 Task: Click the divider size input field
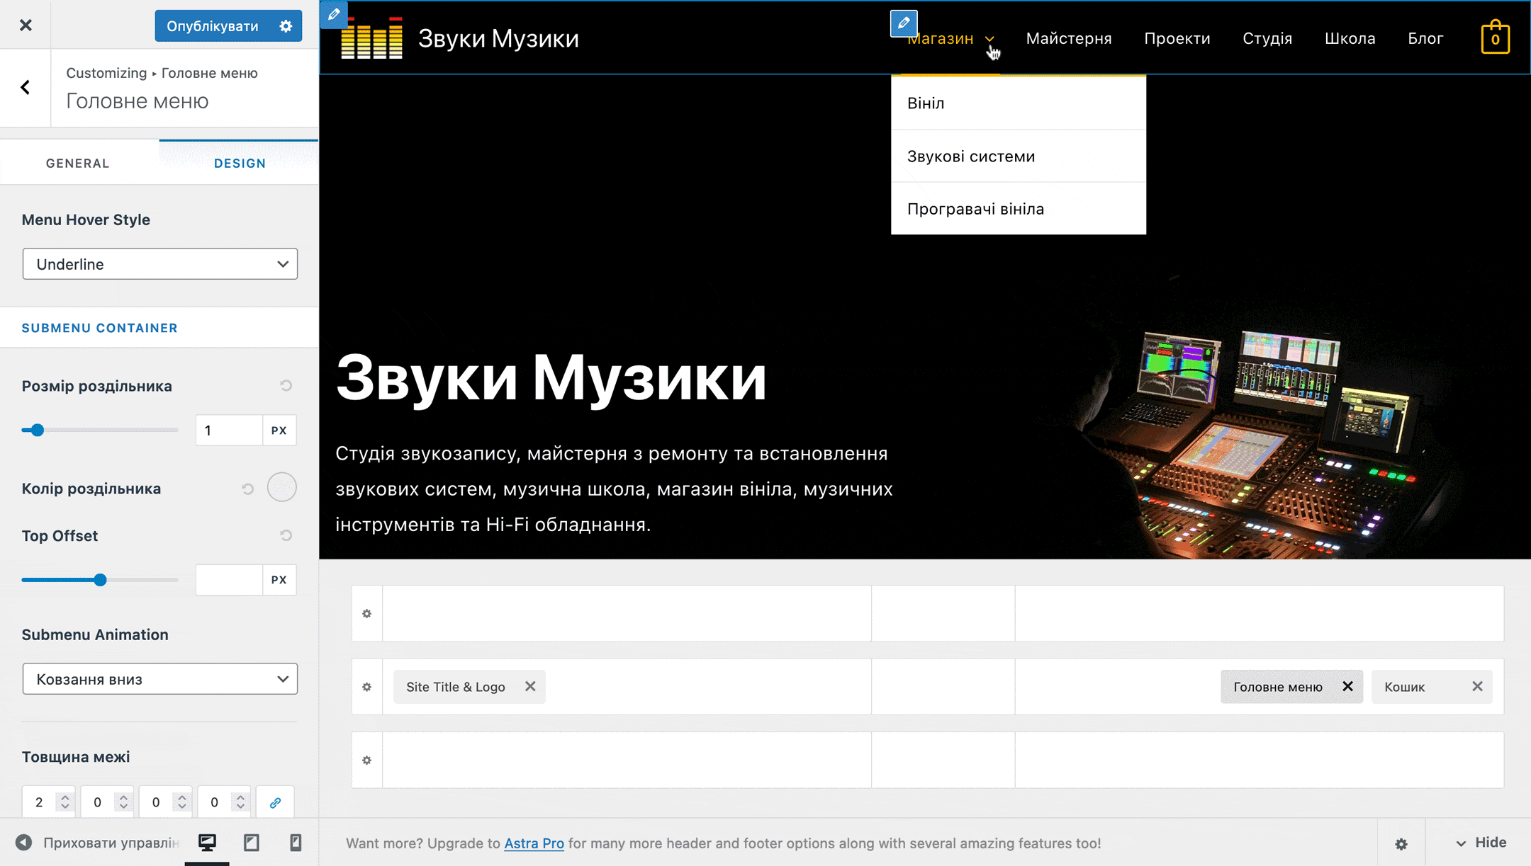[x=229, y=431]
